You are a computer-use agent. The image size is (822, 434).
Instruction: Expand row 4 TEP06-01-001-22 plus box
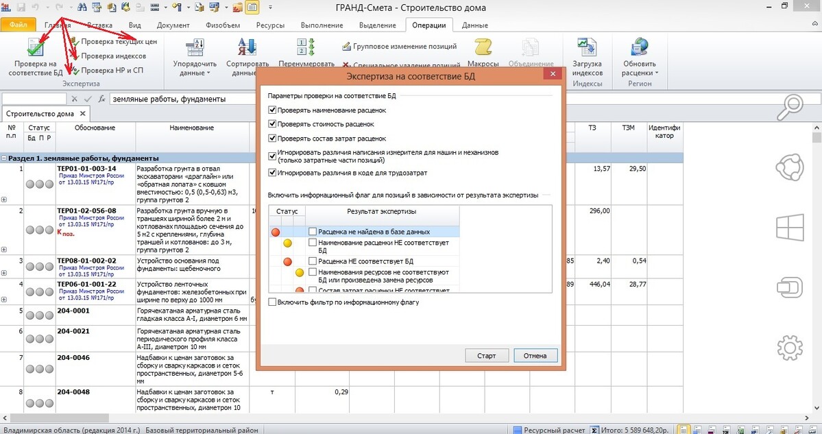(x=4, y=300)
